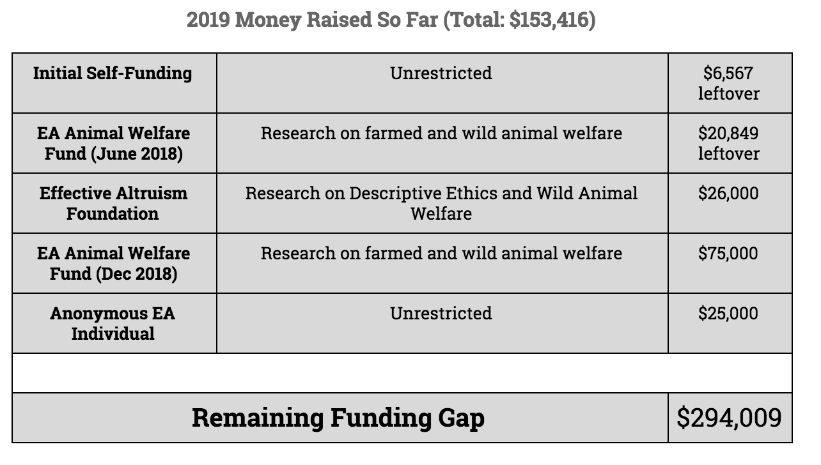Click the research description in the Dec 2018 row
This screenshot has height=465, width=821.
click(441, 254)
